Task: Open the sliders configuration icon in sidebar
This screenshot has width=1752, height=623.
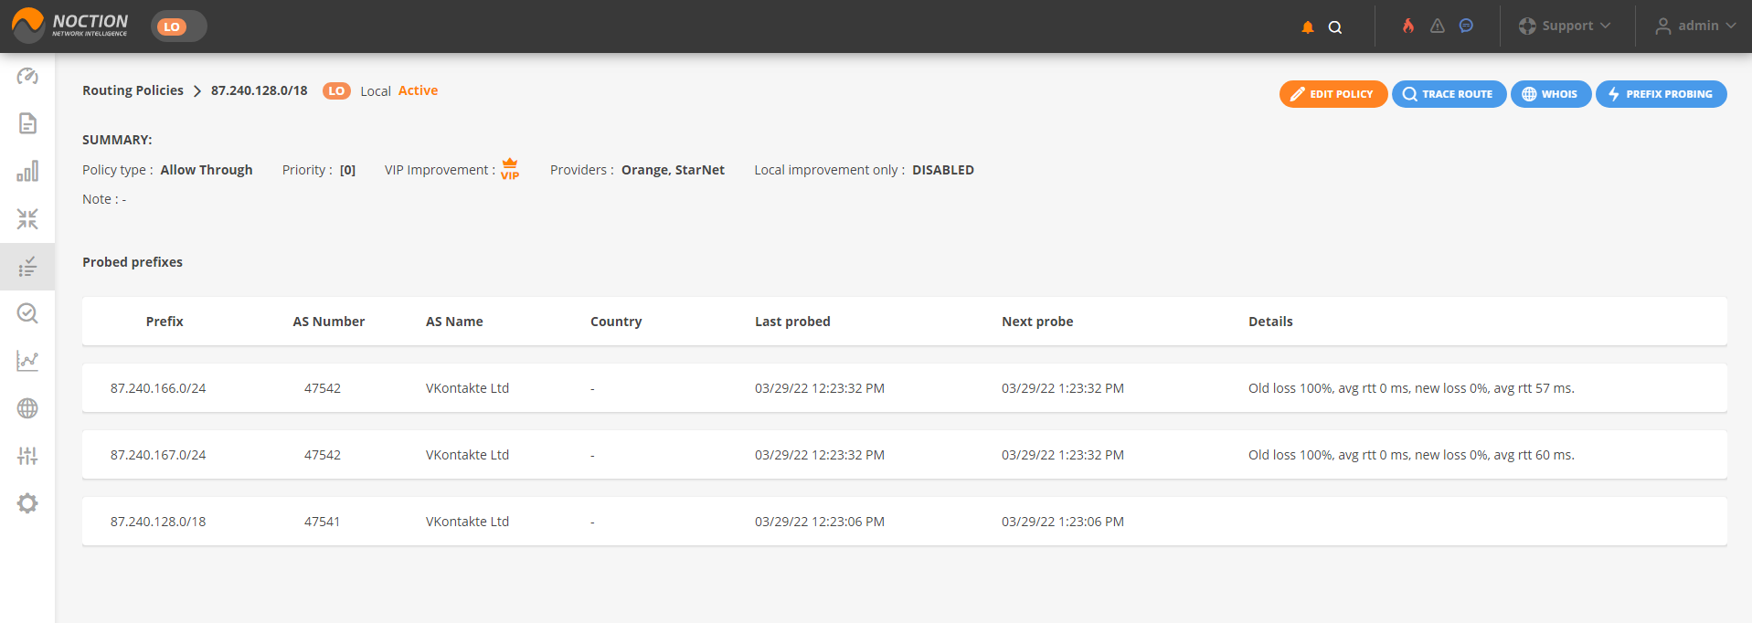Action: [x=27, y=456]
